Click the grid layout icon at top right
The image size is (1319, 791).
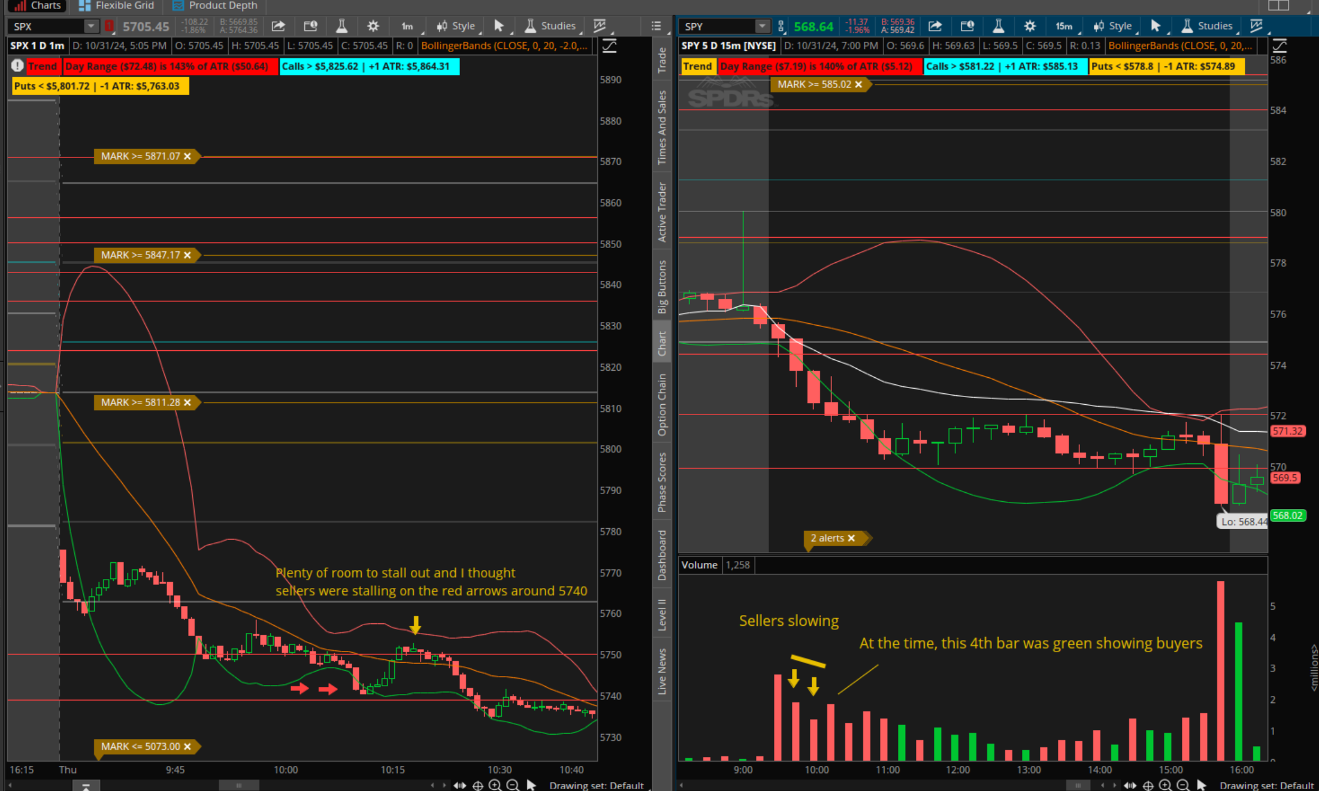pyautogui.click(x=1278, y=5)
